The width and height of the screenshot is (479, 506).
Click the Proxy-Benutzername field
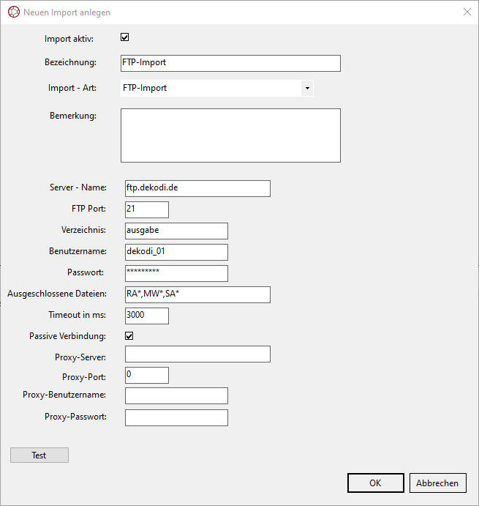coord(176,396)
